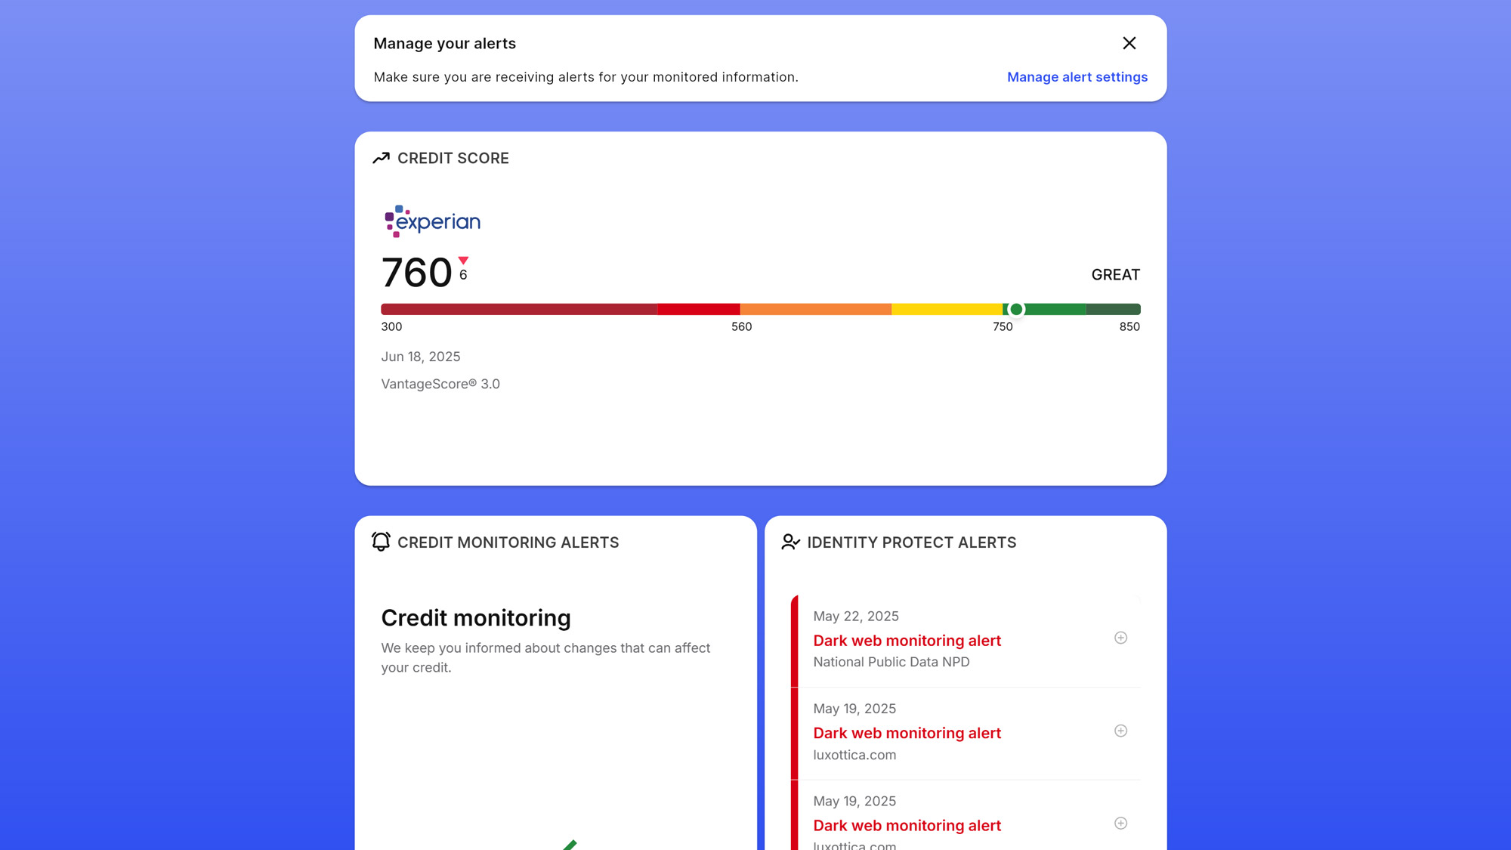Close the Manage your alerts banner
1511x850 pixels.
[x=1129, y=43]
